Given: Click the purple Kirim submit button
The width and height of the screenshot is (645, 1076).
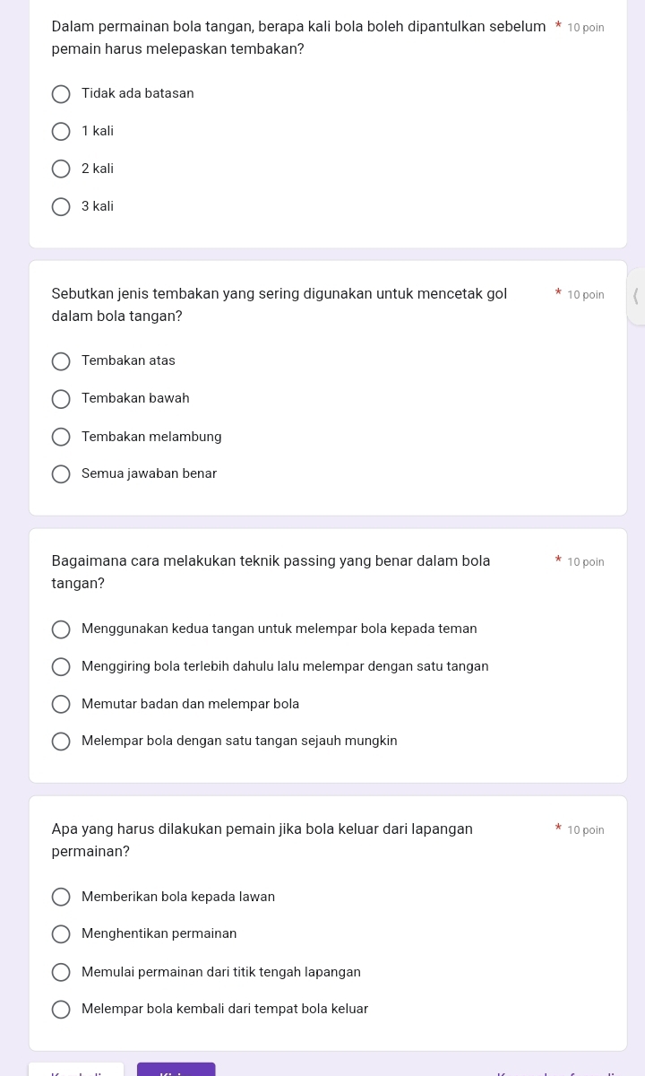Looking at the screenshot, I should click(x=176, y=1070).
